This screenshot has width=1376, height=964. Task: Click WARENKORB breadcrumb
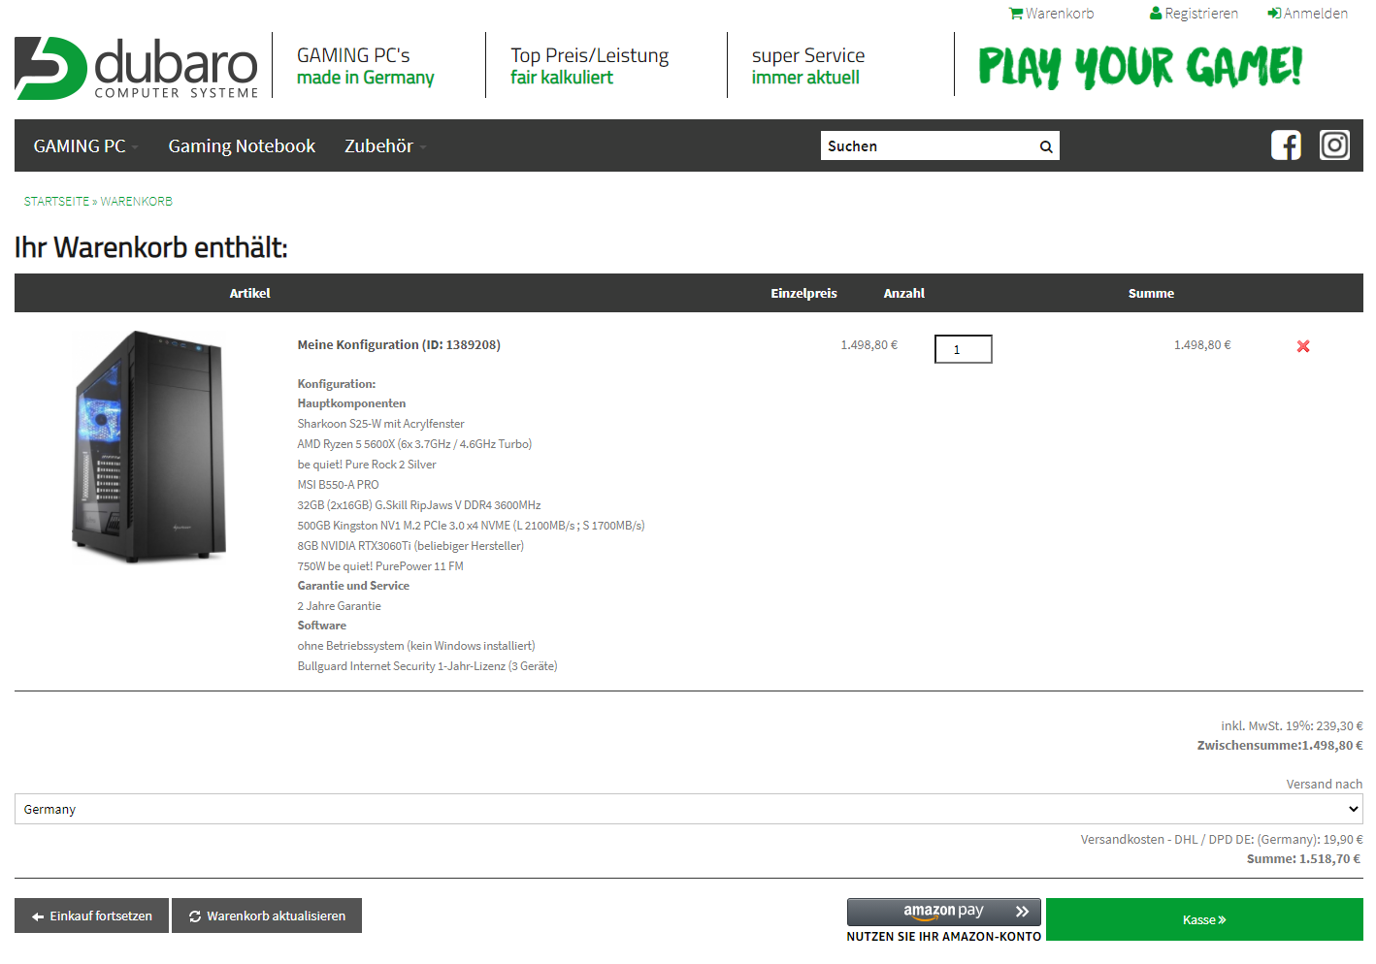pyautogui.click(x=137, y=202)
